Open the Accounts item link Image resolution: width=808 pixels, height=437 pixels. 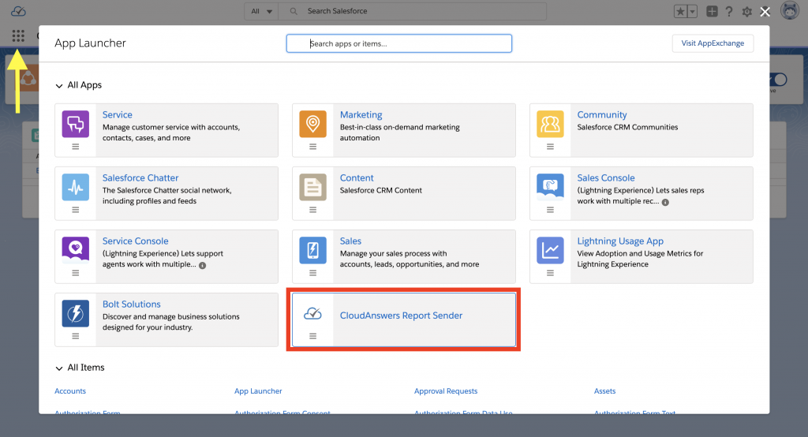70,391
